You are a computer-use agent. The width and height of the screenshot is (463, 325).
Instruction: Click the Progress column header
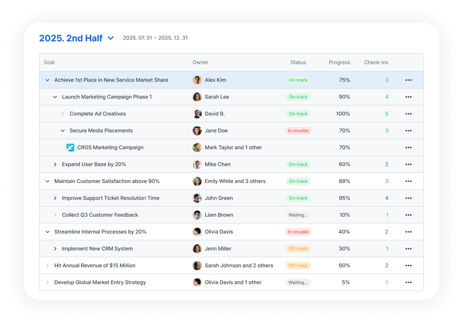339,62
